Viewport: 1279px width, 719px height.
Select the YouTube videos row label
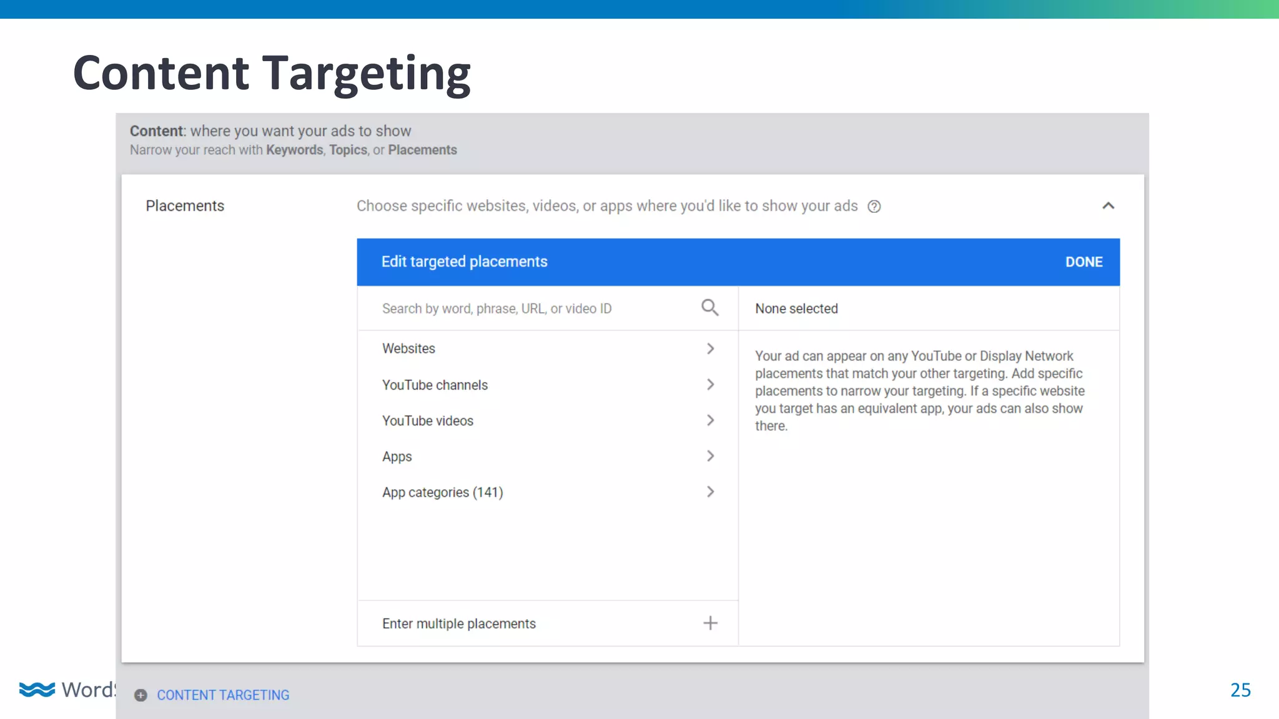(x=428, y=421)
